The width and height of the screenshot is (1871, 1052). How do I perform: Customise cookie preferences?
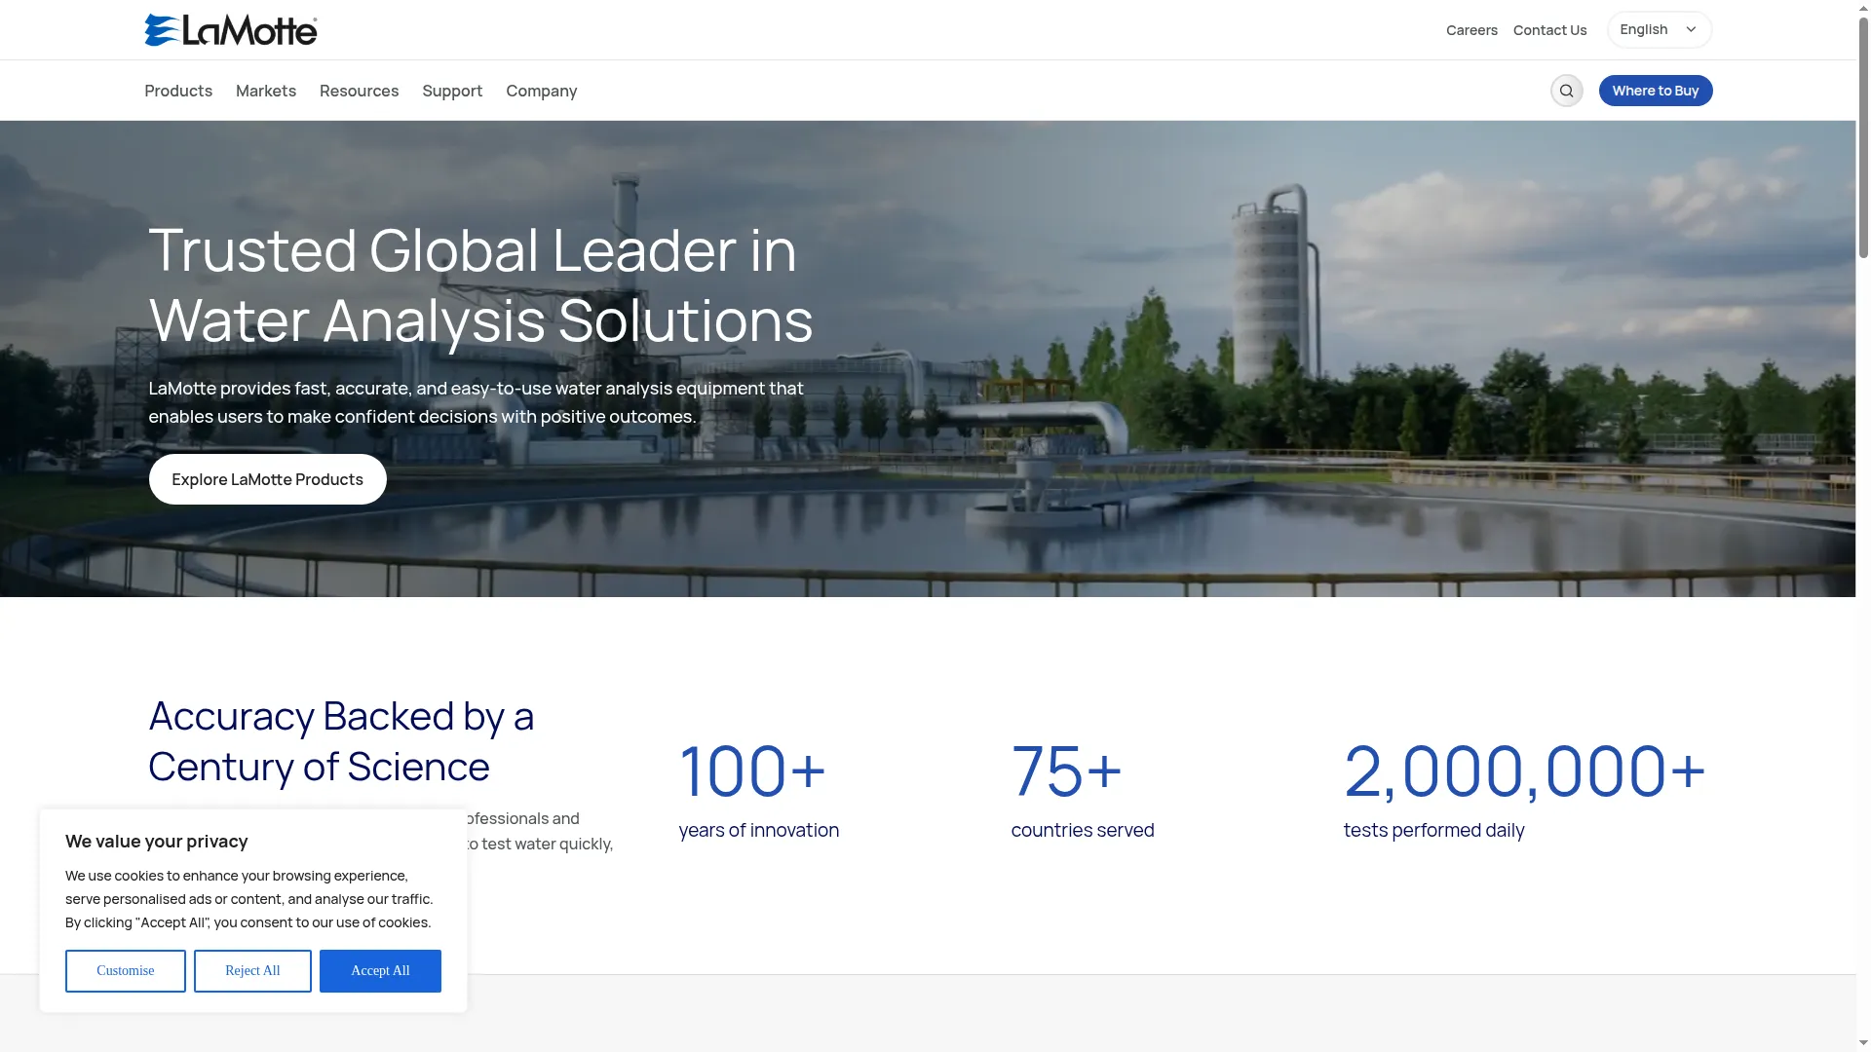126,971
